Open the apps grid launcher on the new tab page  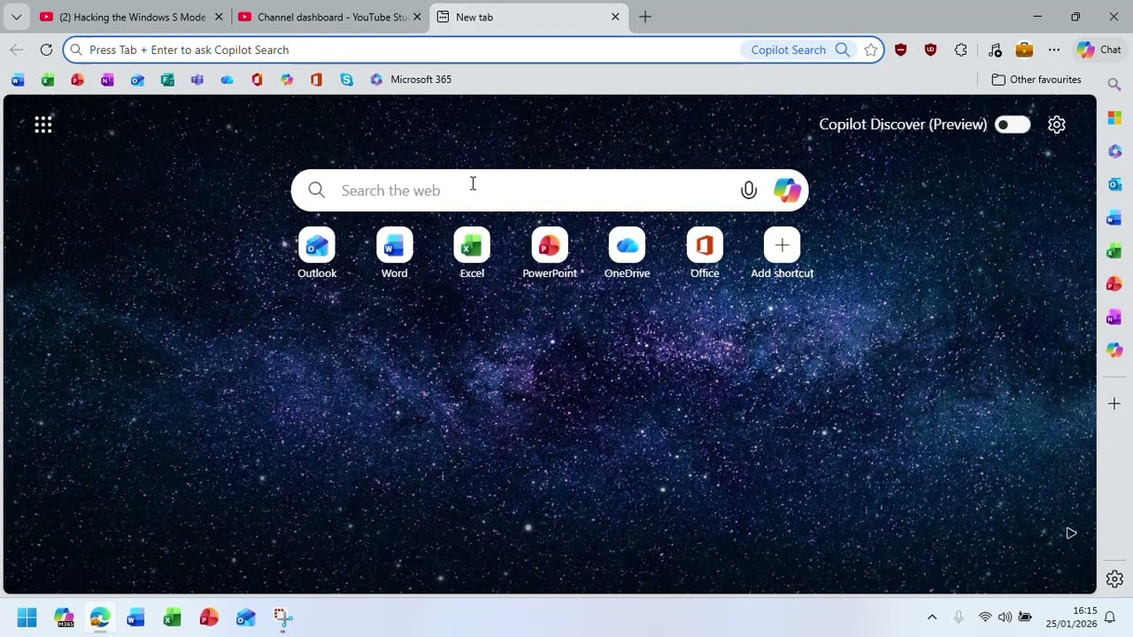click(x=43, y=125)
